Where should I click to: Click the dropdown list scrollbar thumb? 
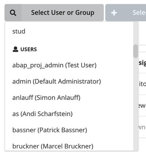[136, 51]
